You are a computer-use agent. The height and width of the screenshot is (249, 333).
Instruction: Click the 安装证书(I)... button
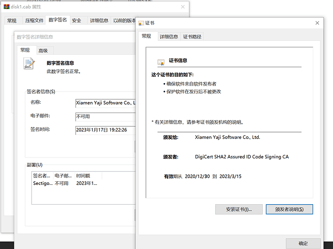(239, 209)
